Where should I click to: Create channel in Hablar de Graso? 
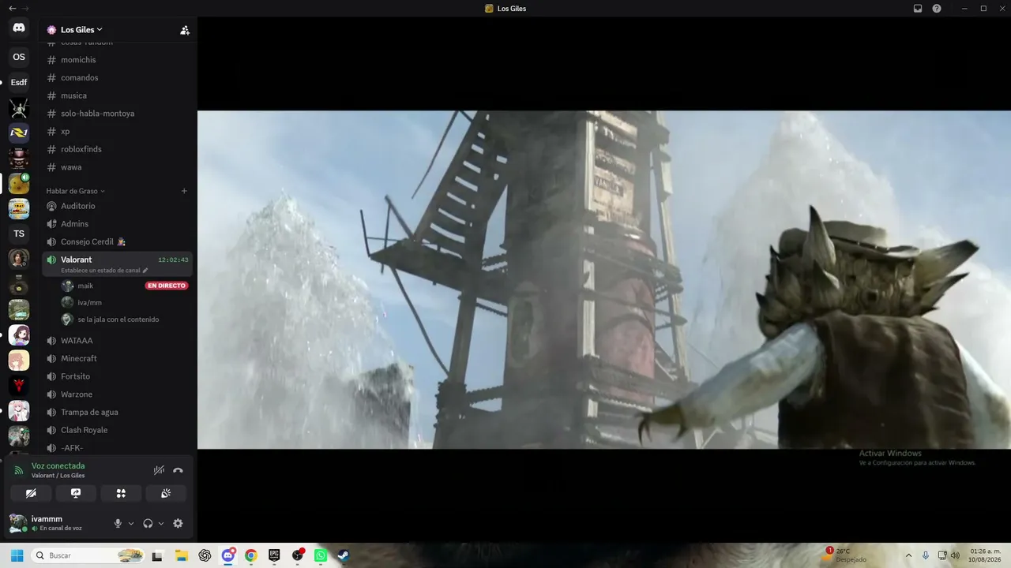click(184, 191)
